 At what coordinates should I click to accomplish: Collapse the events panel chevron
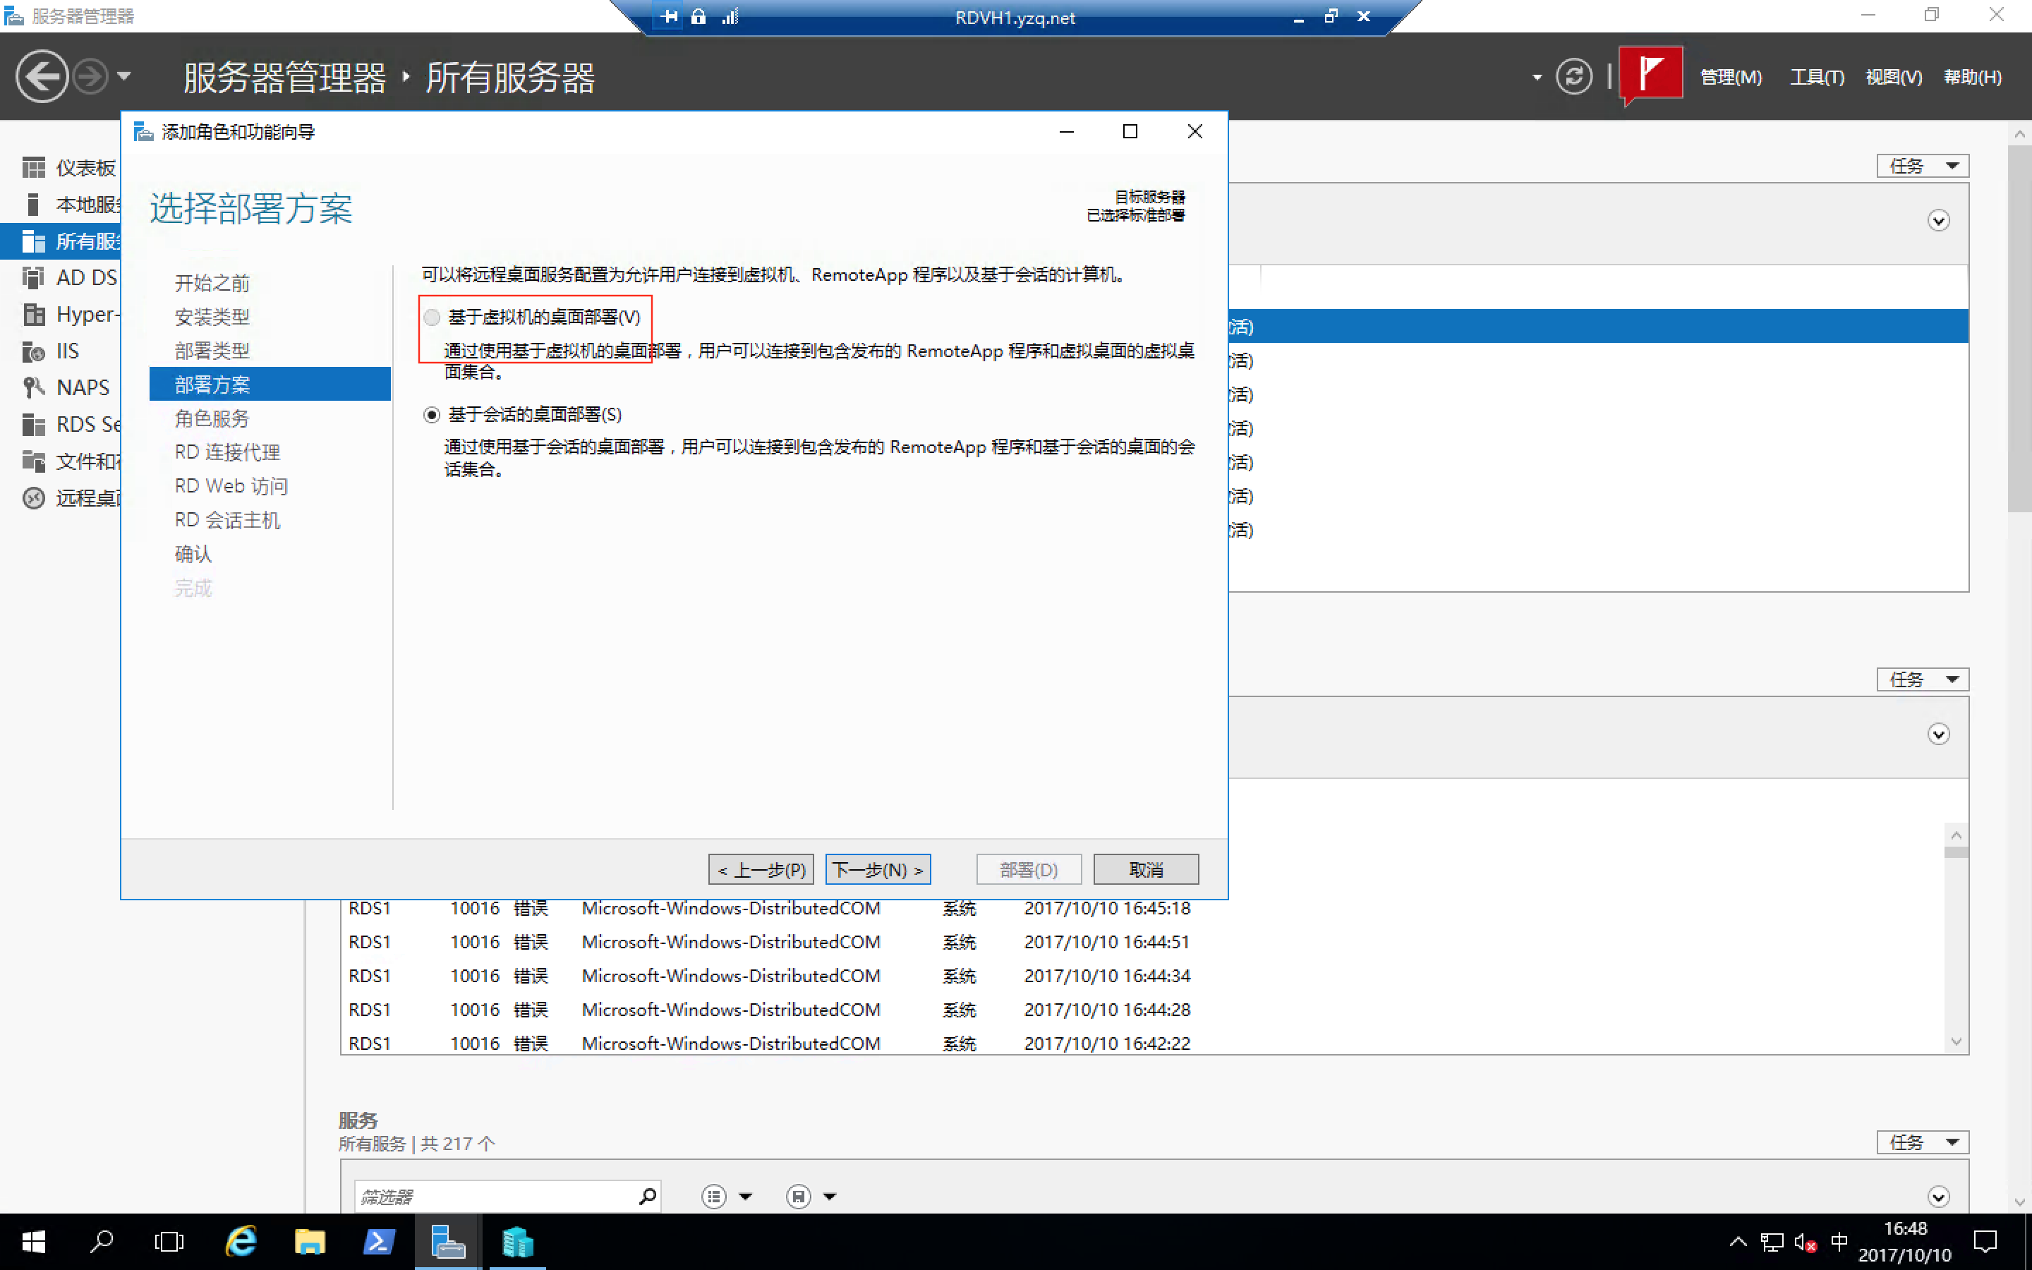tap(1938, 734)
